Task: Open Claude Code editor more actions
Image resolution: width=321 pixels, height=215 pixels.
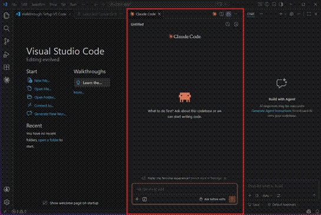Action: (x=236, y=14)
